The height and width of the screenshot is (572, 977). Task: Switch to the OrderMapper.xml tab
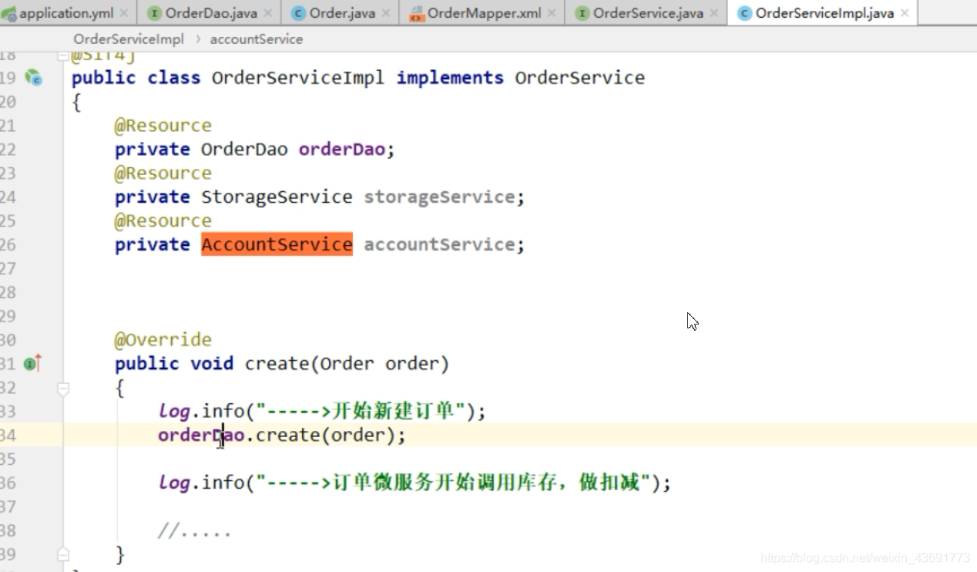point(484,13)
